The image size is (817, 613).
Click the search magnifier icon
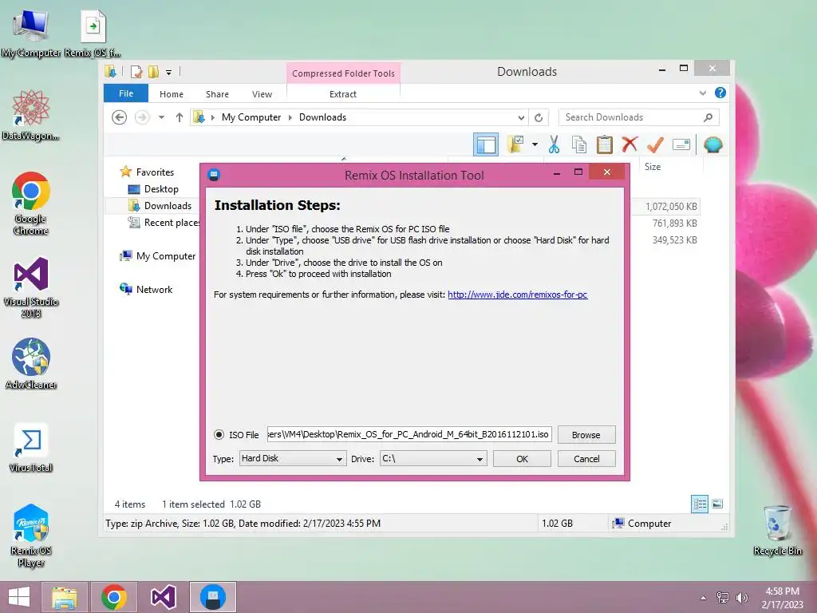[708, 117]
